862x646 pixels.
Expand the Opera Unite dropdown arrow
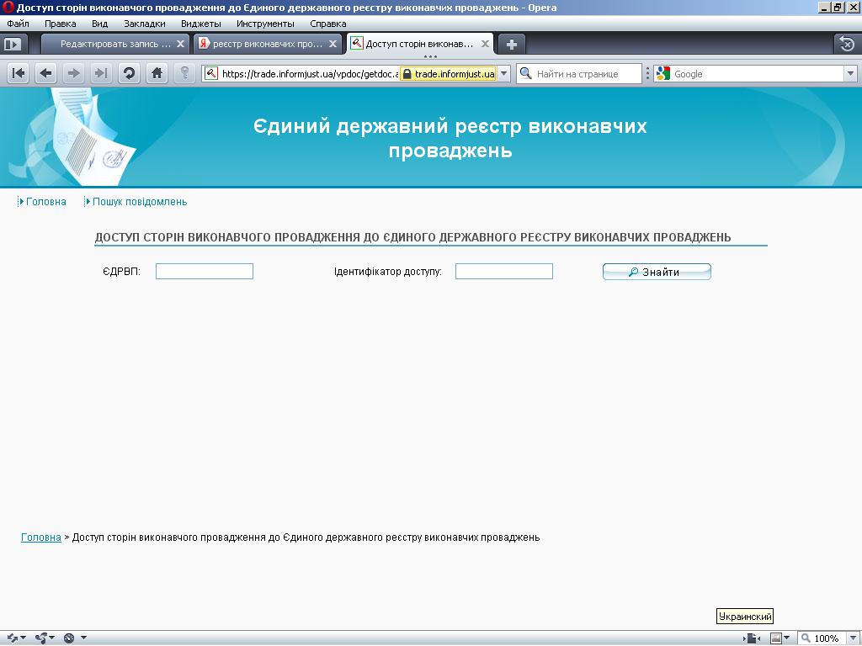[x=51, y=638]
